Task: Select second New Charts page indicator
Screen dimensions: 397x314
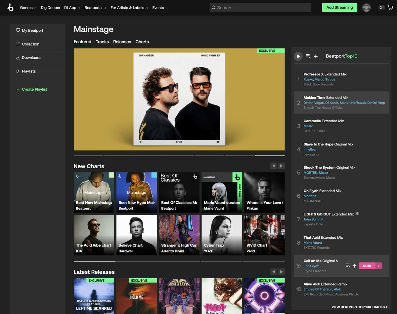Action: pyautogui.click(x=137, y=261)
